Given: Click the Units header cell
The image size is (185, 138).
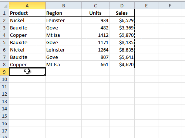Looking at the screenshot, I should 95,13.
